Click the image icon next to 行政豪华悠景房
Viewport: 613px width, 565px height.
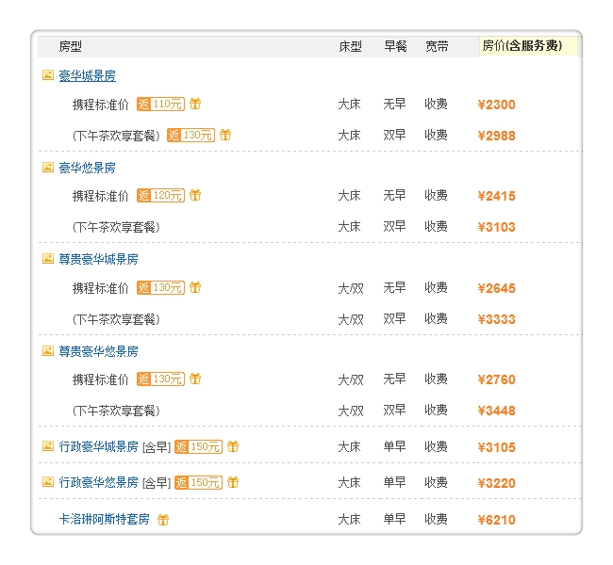click(48, 482)
